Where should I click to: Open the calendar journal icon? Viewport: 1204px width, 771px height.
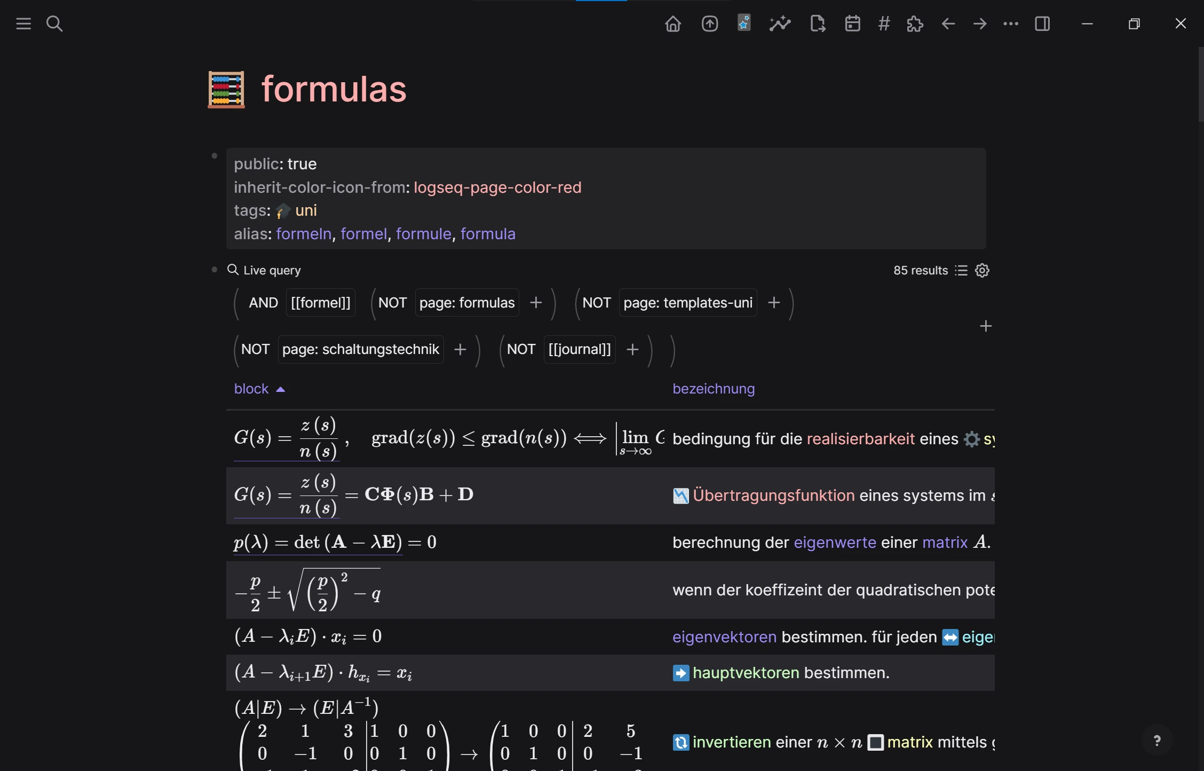click(x=852, y=23)
